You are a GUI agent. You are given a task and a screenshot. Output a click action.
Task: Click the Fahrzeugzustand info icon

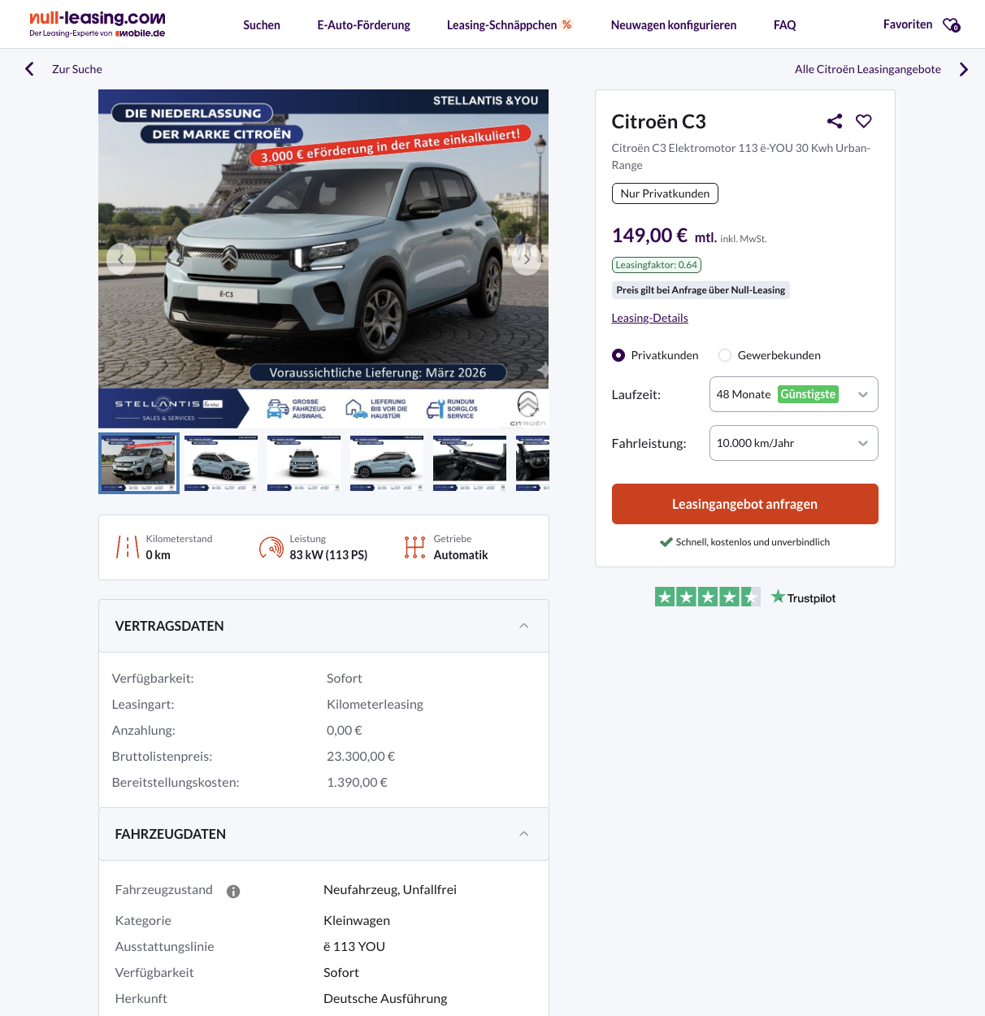point(233,892)
